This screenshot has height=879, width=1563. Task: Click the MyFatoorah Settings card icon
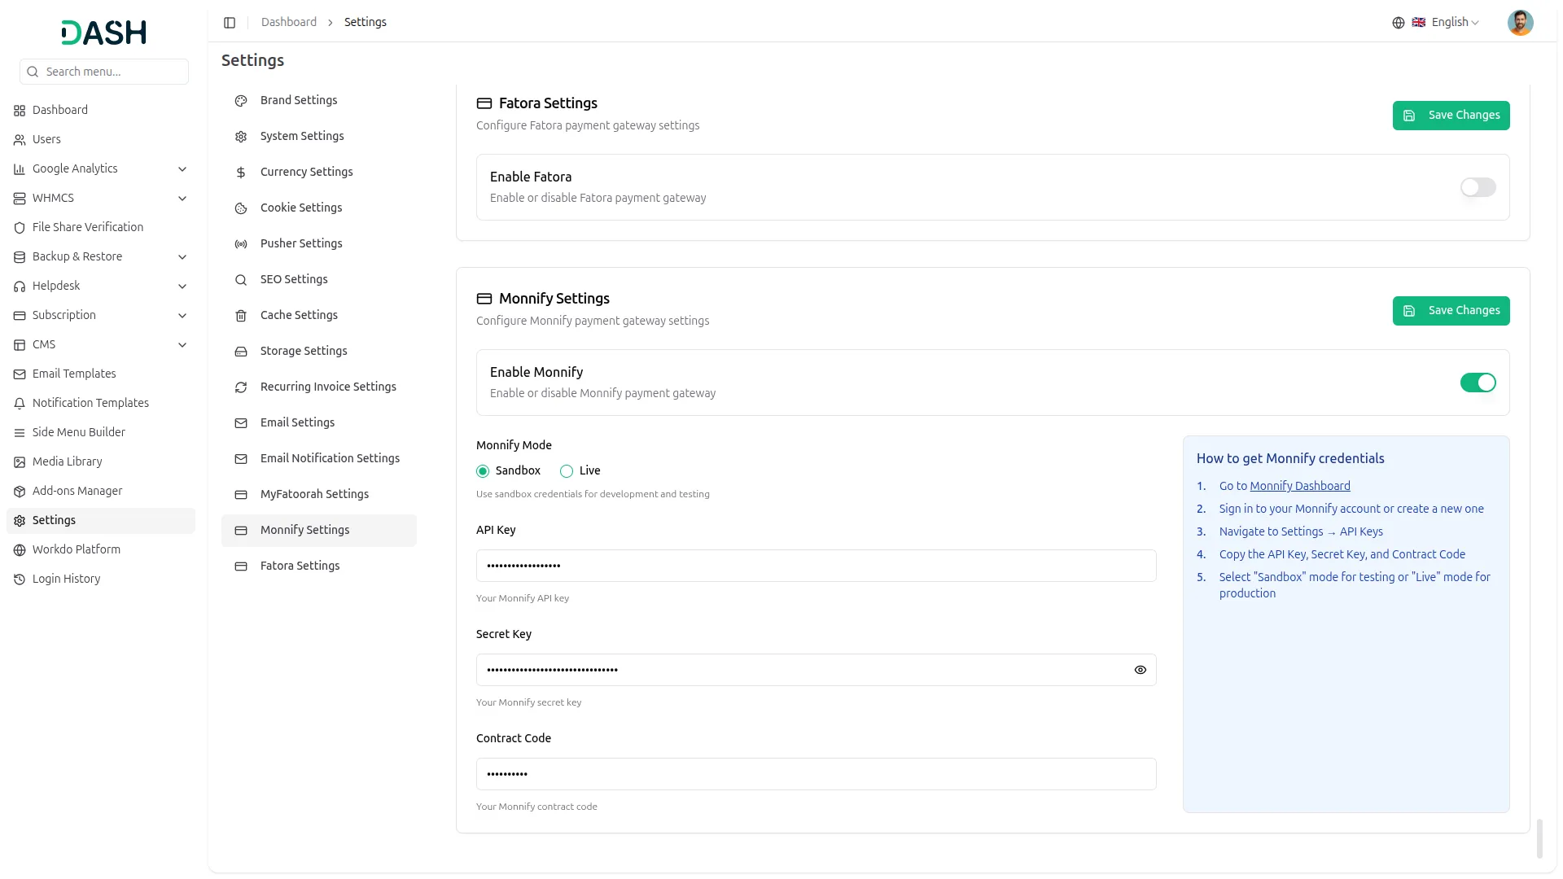pyautogui.click(x=241, y=495)
